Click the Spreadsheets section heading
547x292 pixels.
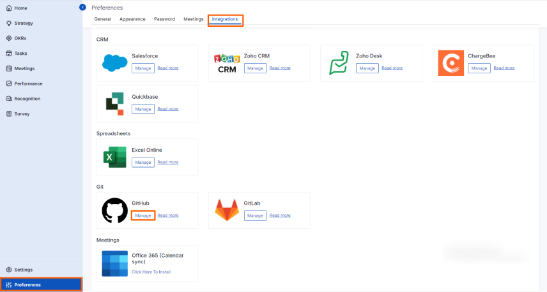tap(113, 134)
